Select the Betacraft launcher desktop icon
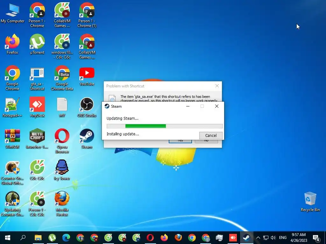 [37, 139]
